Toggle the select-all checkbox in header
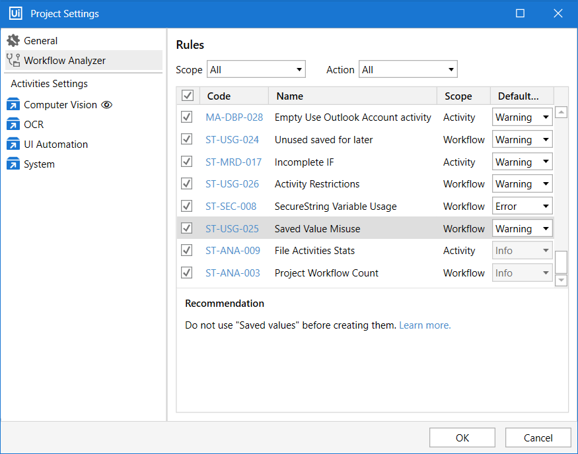This screenshot has width=578, height=454. tap(188, 96)
